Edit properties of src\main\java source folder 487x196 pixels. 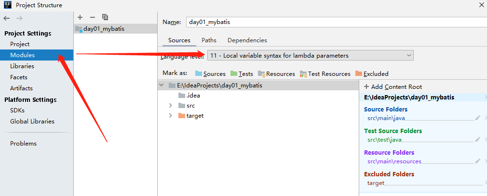pyautogui.click(x=478, y=118)
